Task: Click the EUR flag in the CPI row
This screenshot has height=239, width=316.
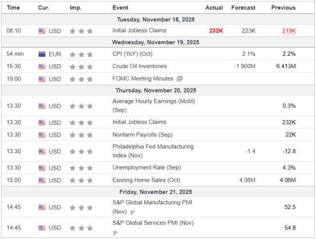Action: click(x=42, y=54)
